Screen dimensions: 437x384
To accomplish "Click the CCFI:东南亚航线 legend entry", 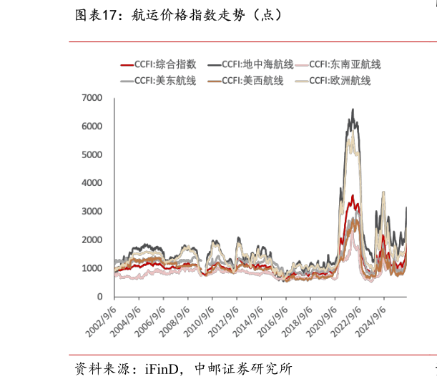I will pos(338,64).
